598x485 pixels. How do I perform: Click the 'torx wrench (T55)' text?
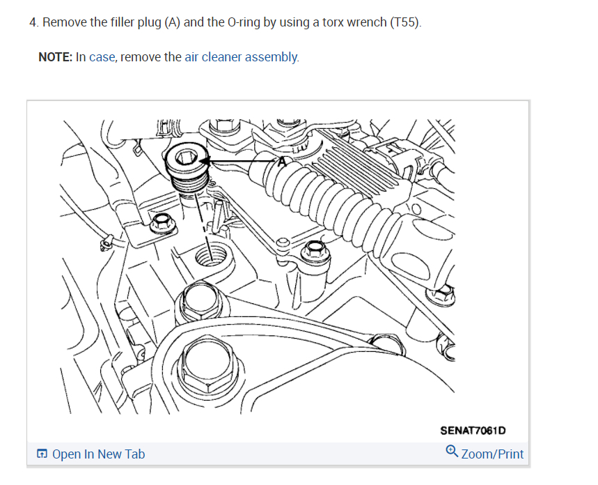[372, 22]
